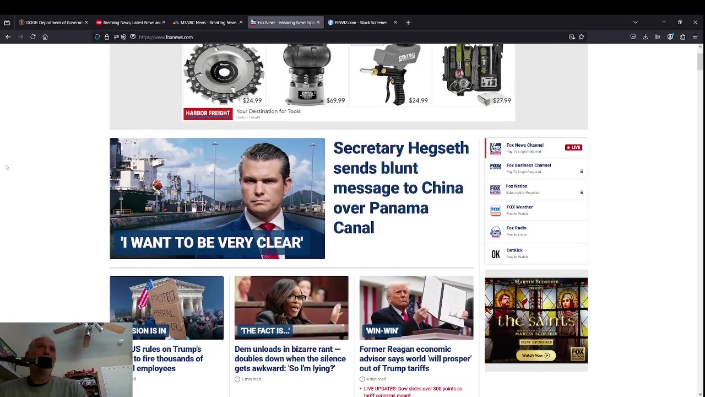Open picture-in-picture icon in address bar
705x397 pixels.
572,37
